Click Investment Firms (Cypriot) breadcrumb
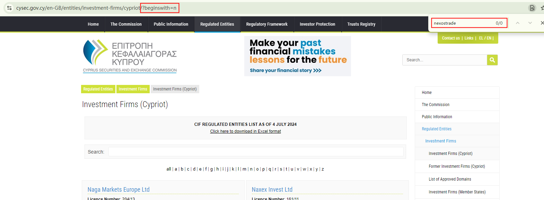This screenshot has width=544, height=200. (x=175, y=89)
